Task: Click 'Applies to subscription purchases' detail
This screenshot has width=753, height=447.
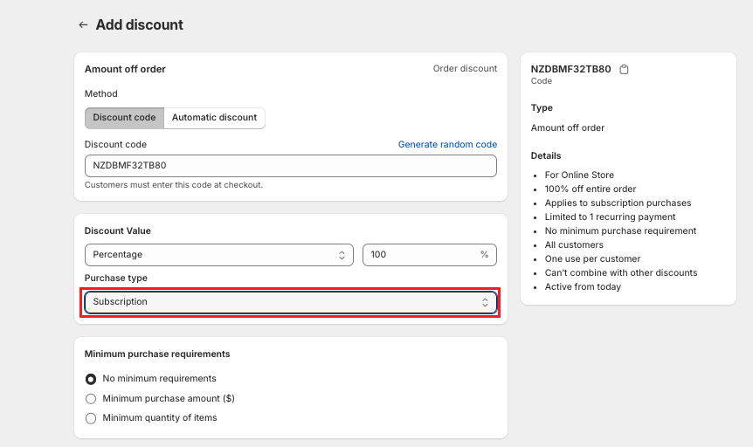Action: [x=618, y=203]
